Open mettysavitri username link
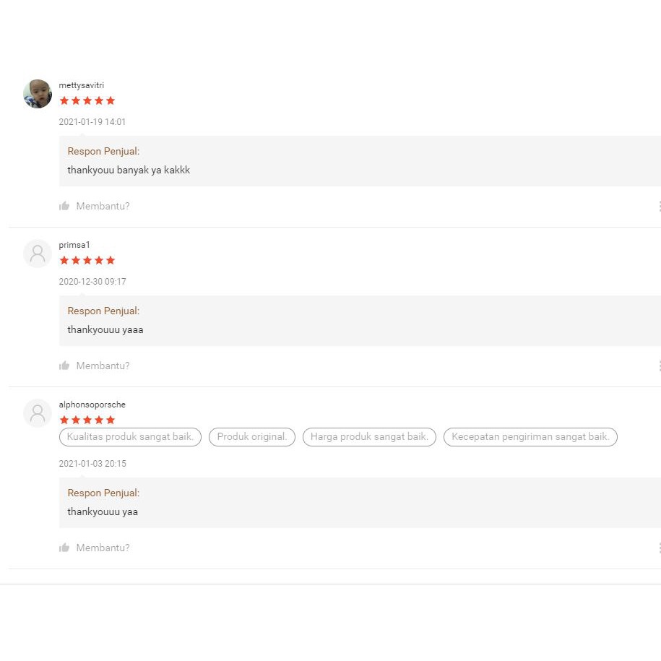The image size is (661, 661). pos(82,85)
